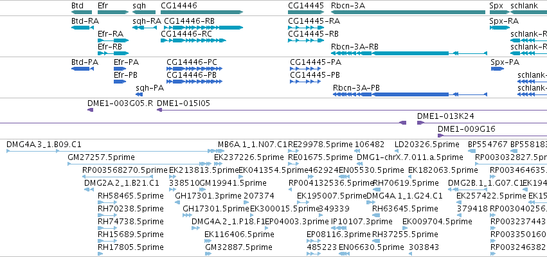Select the 'CG14445' gene label in top track
547x257 pixels.
point(306,6)
